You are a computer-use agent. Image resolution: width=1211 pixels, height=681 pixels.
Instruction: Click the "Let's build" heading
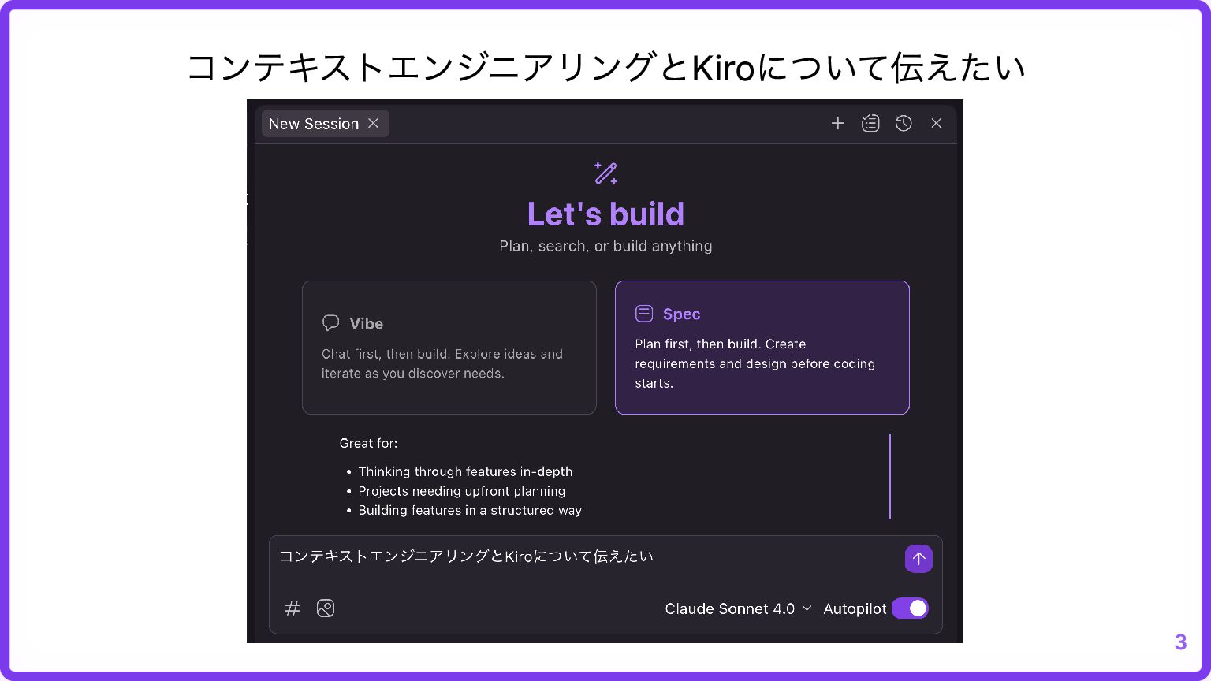pyautogui.click(x=605, y=214)
